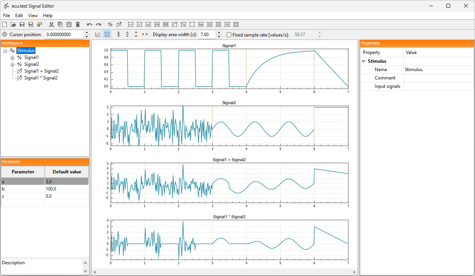The height and width of the screenshot is (276, 475).
Task: Insert a pulse segment
Action: click(x=166, y=24)
